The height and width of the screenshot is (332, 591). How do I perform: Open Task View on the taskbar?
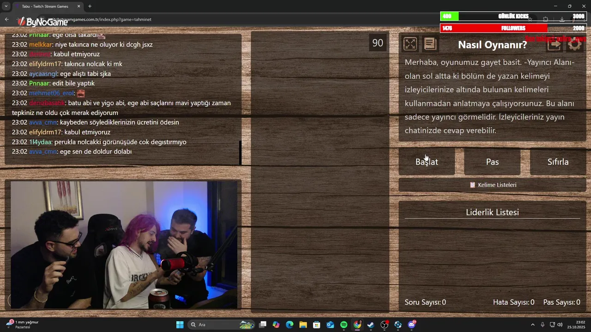[x=263, y=325]
